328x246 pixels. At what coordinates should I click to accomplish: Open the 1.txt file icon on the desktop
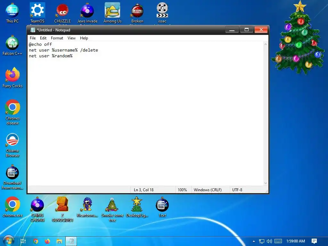click(162, 207)
